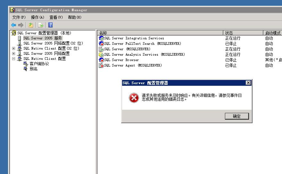Open the 查看(V) menu

point(56,17)
